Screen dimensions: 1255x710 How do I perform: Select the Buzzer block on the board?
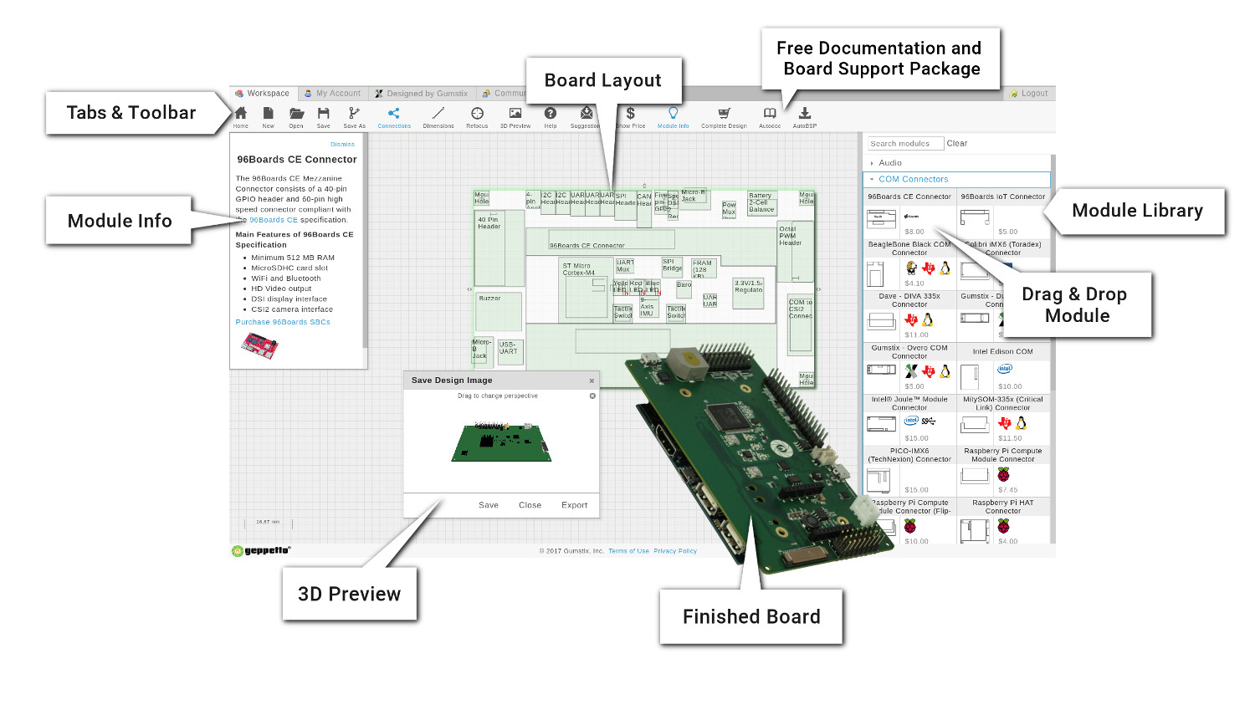pos(499,312)
